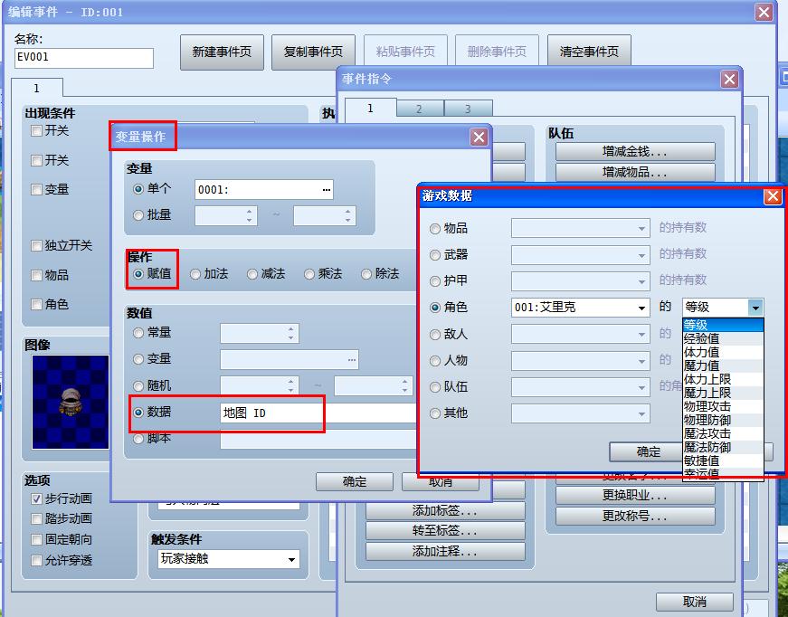Viewport: 788px width, 617px height.
Task: Select the 数据 value radio button
Action: point(138,413)
